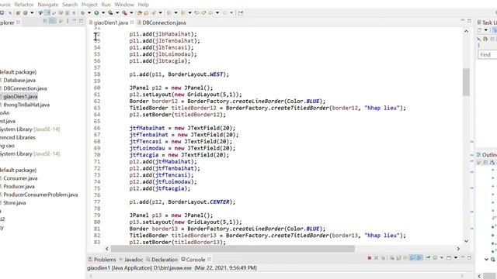The width and height of the screenshot is (497, 279).
Task: Click the Display Selected Console monitor icon
Action: tap(435, 258)
